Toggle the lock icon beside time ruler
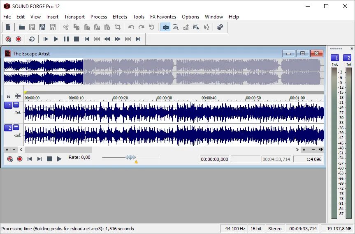 [x=8, y=96]
